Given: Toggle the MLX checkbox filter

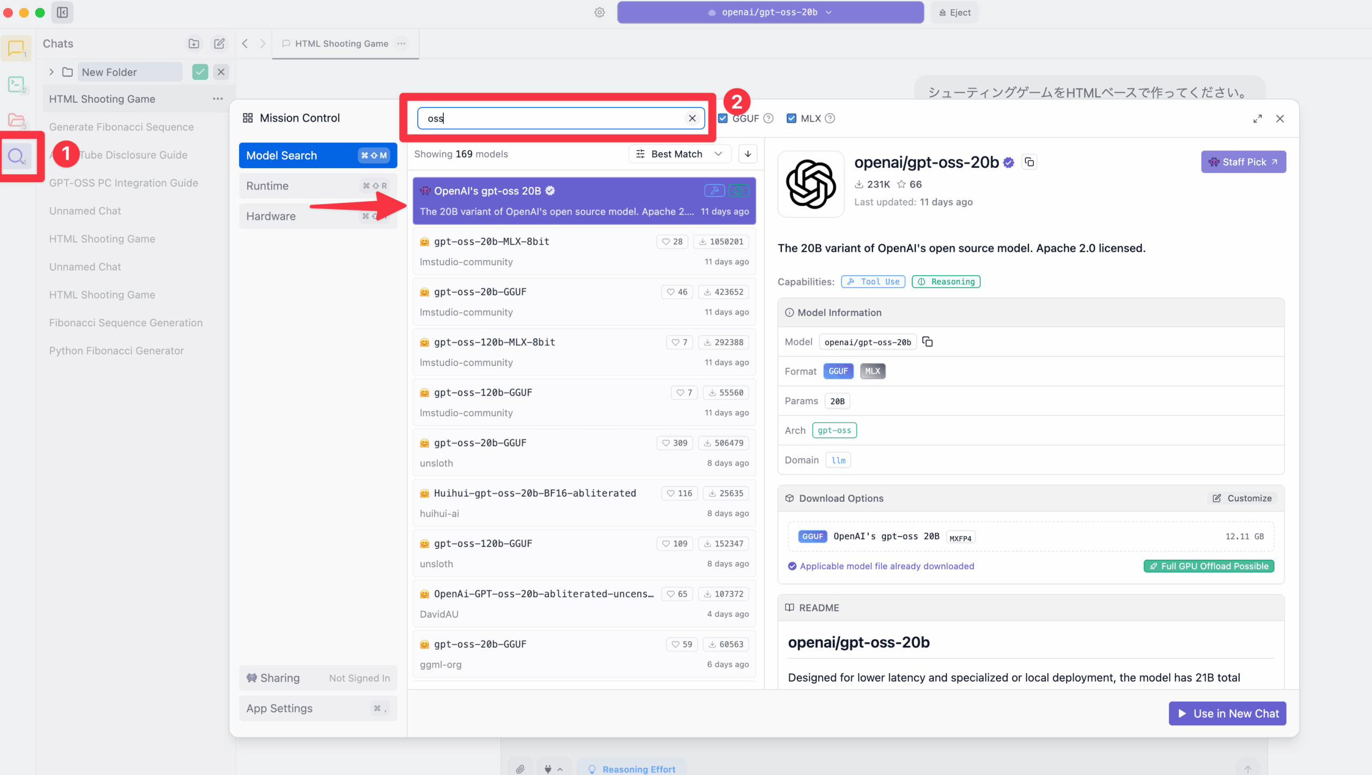Looking at the screenshot, I should [791, 118].
